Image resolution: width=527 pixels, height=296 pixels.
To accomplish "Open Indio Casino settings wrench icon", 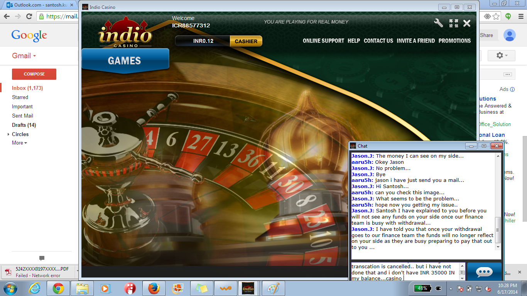I will 438,23.
